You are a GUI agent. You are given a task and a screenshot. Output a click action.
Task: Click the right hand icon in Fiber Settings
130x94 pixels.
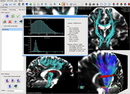[18, 81]
